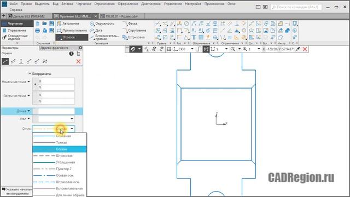350x197 pixels.
Task: Select the Скругление tool
Action: pos(135,31)
